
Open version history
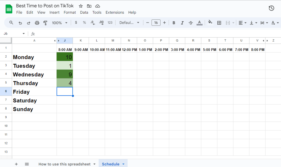pyautogui.click(x=271, y=8)
